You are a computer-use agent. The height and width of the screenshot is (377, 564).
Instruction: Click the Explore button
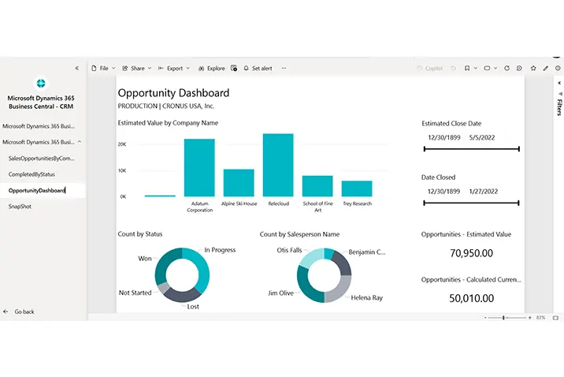pyautogui.click(x=211, y=68)
